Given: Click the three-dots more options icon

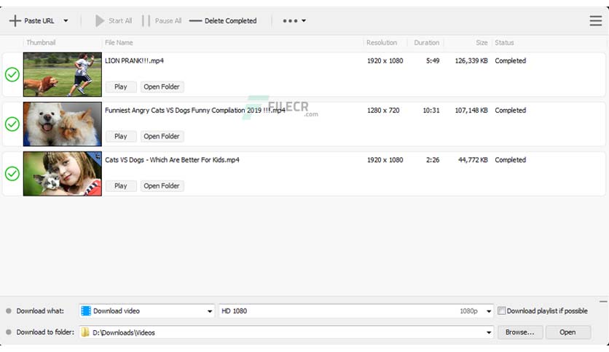Looking at the screenshot, I should click(290, 21).
